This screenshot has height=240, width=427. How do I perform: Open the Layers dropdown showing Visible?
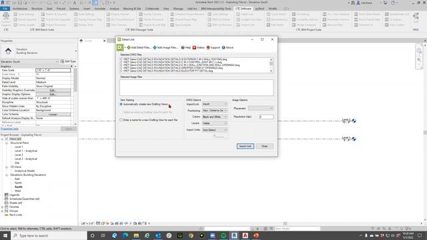click(x=215, y=123)
